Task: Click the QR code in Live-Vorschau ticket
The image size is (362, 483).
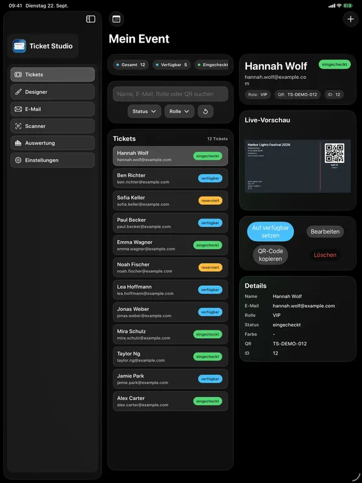Action: click(335, 153)
